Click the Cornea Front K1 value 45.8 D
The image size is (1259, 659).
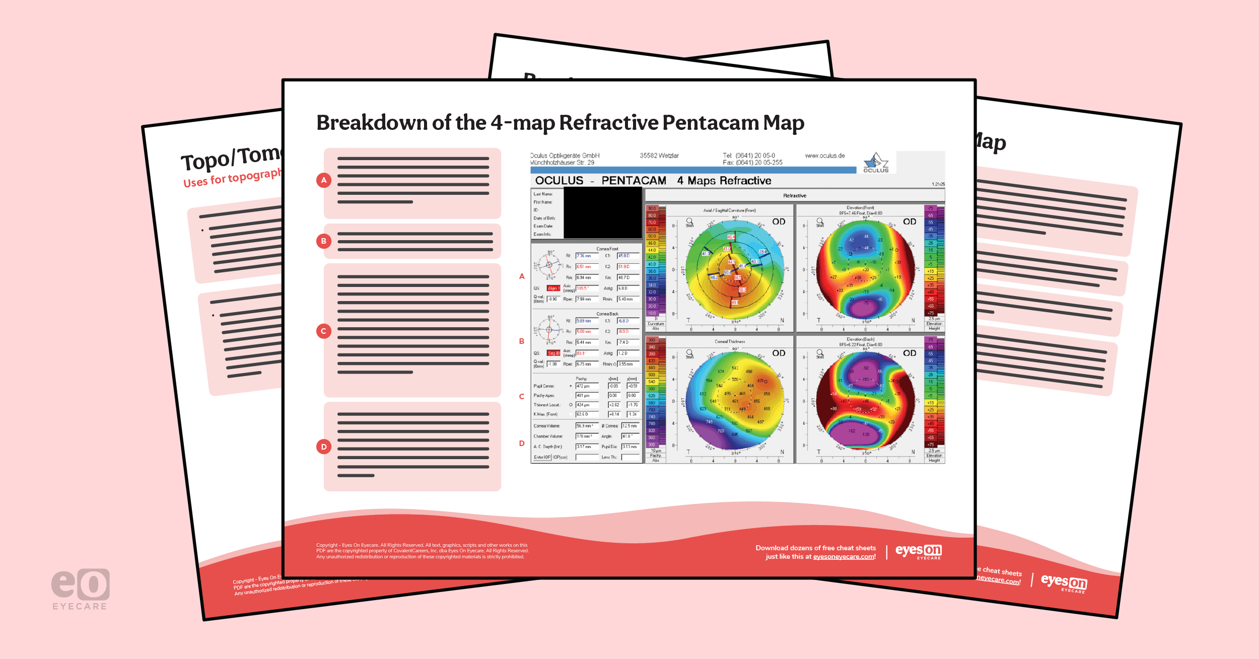628,256
